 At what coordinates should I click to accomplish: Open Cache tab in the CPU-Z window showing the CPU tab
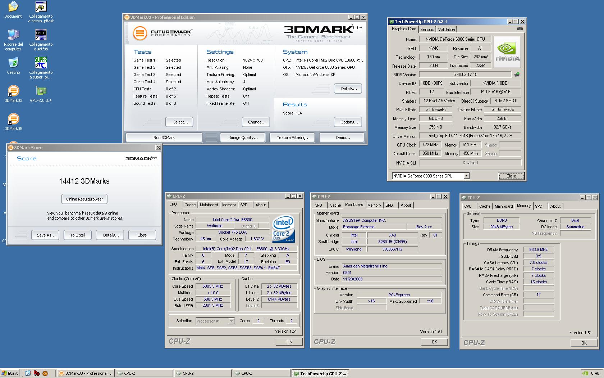coord(190,205)
